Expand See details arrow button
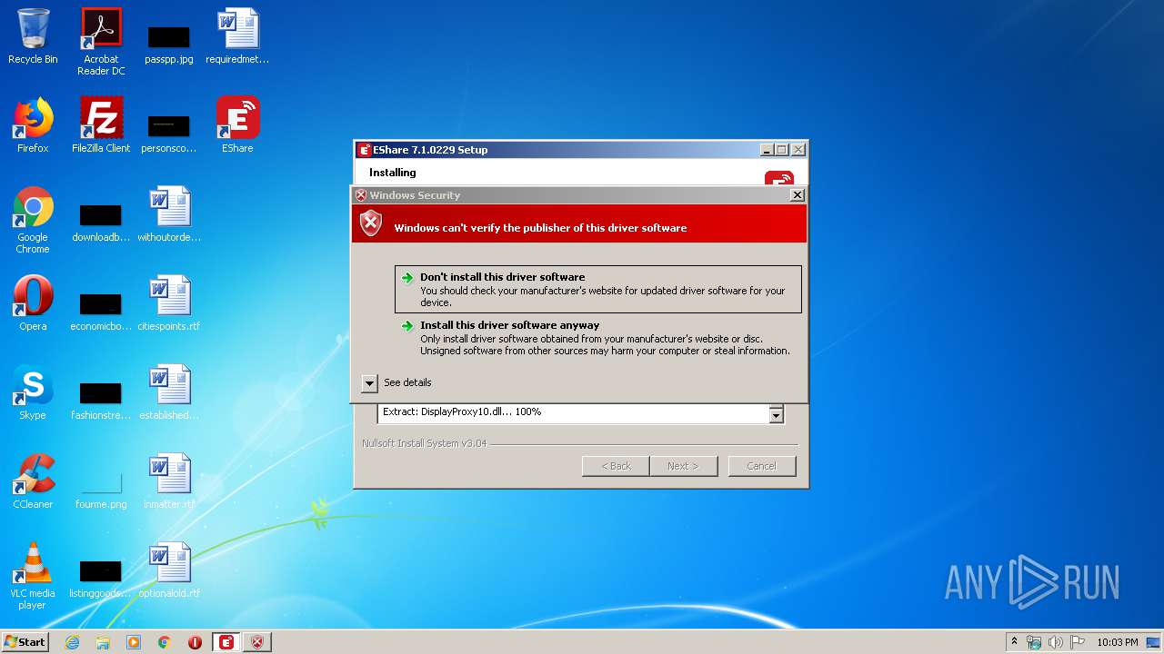 tap(369, 383)
